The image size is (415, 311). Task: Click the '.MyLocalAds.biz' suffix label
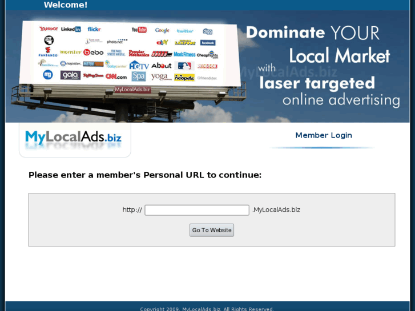(276, 209)
